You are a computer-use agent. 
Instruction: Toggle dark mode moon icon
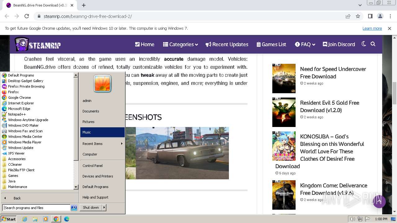pos(364,44)
